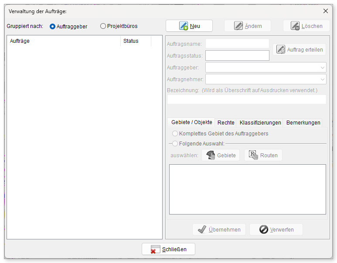Click the Ändern button
337x263 pixels.
point(247,26)
